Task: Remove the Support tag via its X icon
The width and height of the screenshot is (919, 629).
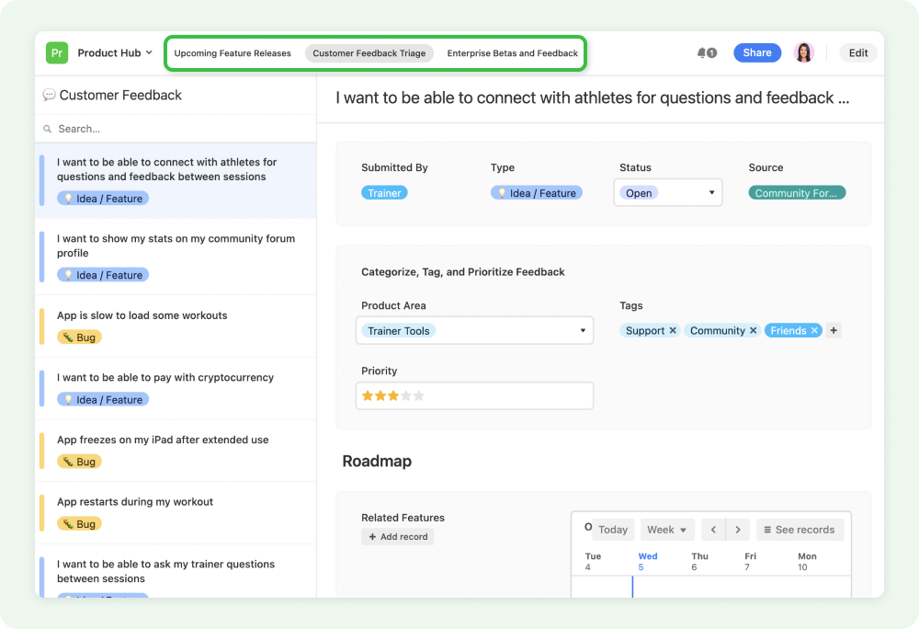Action: tap(672, 330)
